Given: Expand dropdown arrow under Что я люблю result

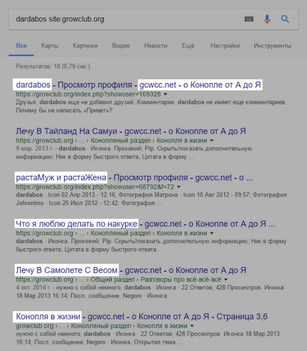Looking at the screenshot, I should point(212,233).
